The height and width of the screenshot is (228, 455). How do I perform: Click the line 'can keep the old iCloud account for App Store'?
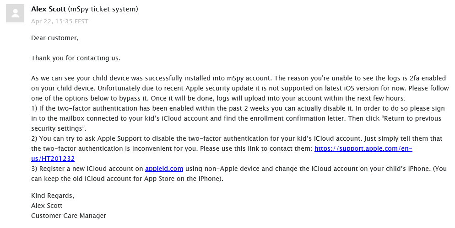pyautogui.click(x=127, y=179)
